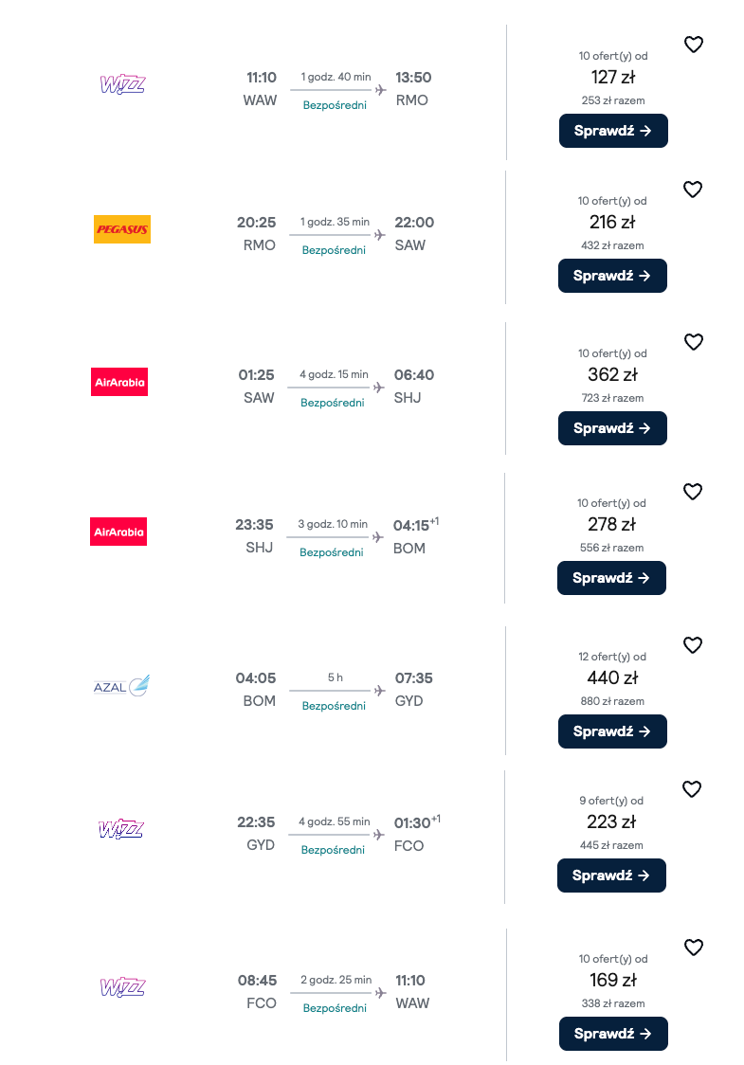Click Wizz logo on GYD-FCO flight
The image size is (744, 1065).
pos(121,829)
